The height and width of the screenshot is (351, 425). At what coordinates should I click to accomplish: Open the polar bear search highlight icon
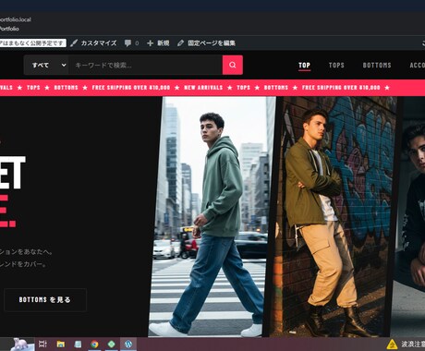[21, 344]
